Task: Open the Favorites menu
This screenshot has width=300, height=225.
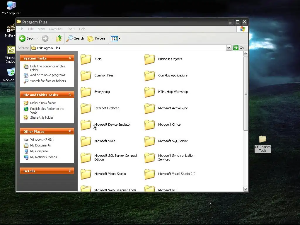Action: click(x=56, y=29)
